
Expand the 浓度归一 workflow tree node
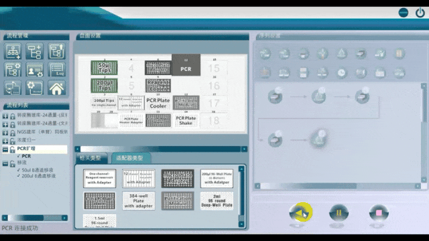(x=5, y=141)
